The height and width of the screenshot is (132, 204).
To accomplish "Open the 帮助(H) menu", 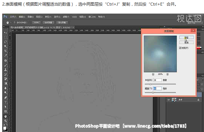I will click(x=101, y=17).
